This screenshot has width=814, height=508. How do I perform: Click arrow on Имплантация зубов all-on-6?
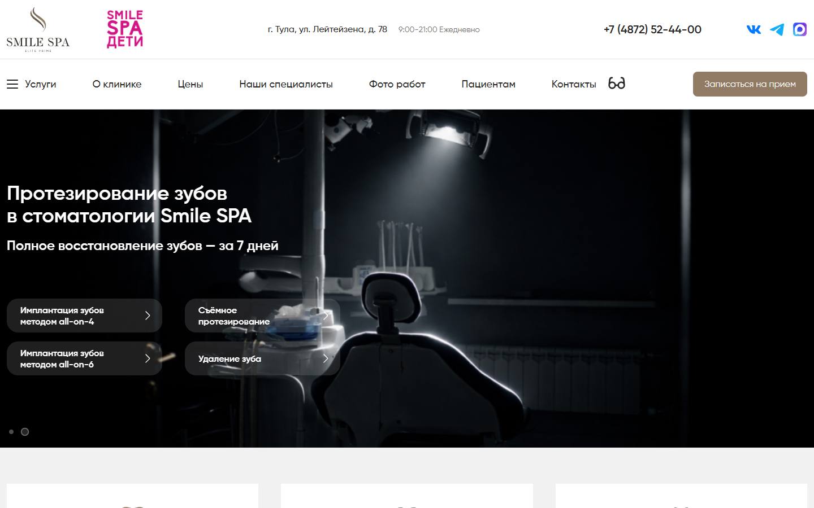pyautogui.click(x=148, y=358)
